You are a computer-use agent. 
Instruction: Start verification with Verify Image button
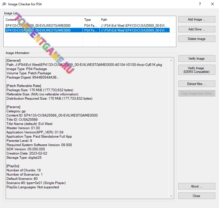point(197,59)
